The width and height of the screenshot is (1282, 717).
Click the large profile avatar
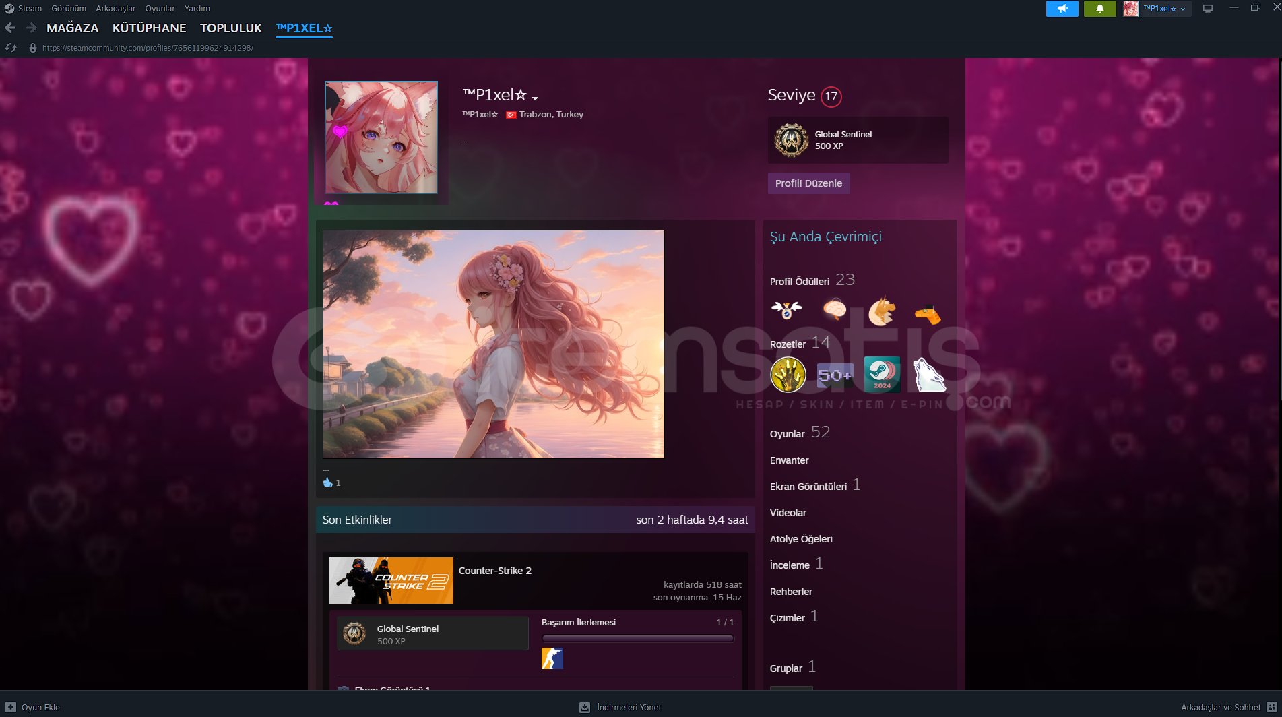coord(381,137)
